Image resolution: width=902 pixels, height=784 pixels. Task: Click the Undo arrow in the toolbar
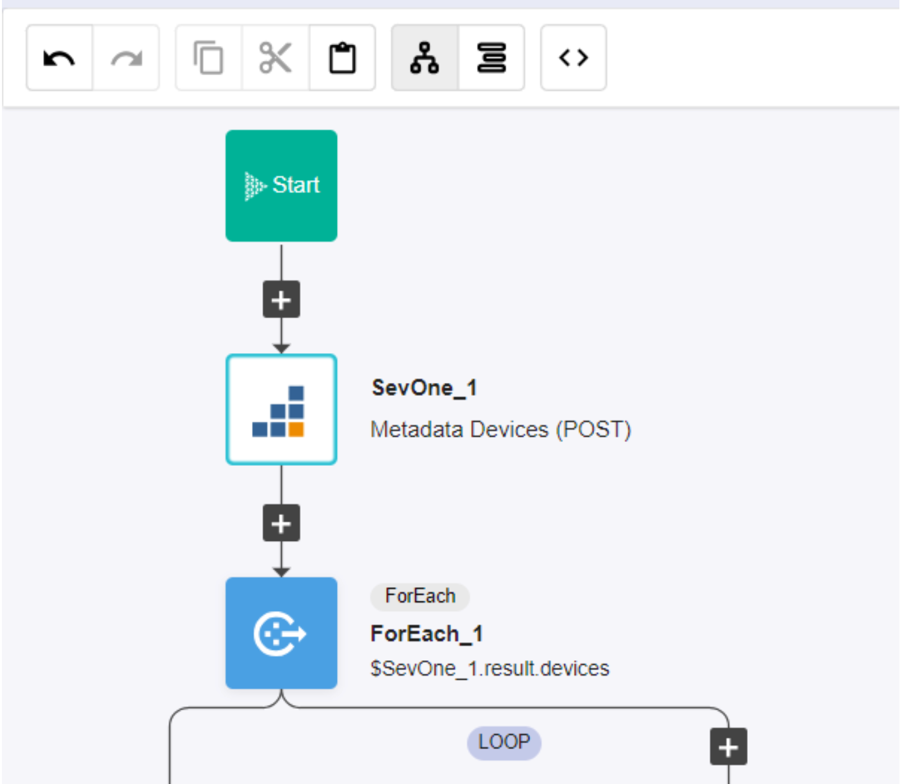pyautogui.click(x=60, y=58)
